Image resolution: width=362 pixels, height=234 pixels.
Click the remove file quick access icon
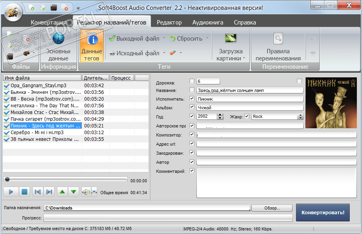click(65, 7)
